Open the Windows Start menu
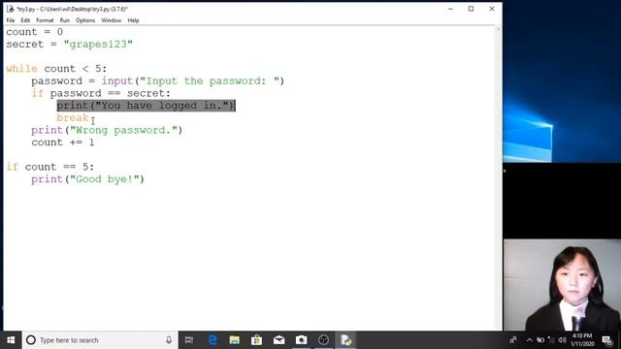This screenshot has width=621, height=349. coord(11,340)
